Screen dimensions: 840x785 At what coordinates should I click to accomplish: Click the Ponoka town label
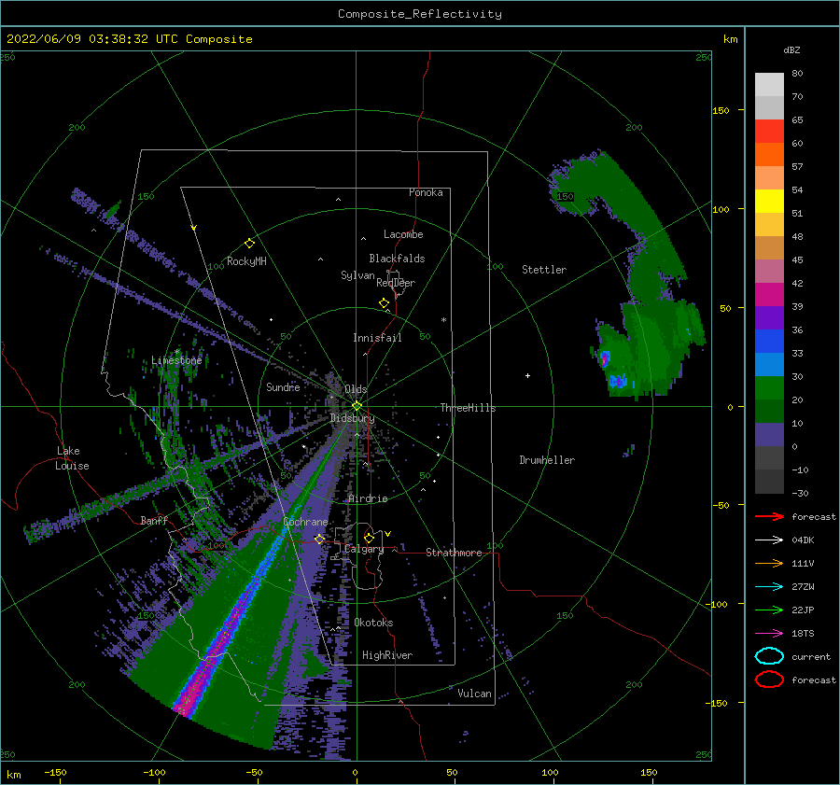(426, 192)
